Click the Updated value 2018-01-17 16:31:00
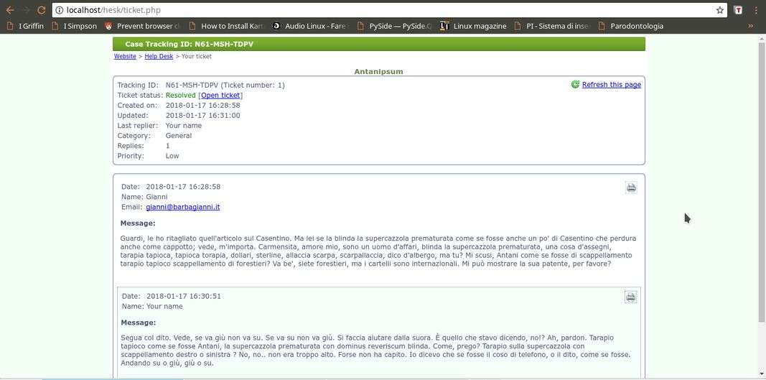766x380 pixels. tap(202, 116)
